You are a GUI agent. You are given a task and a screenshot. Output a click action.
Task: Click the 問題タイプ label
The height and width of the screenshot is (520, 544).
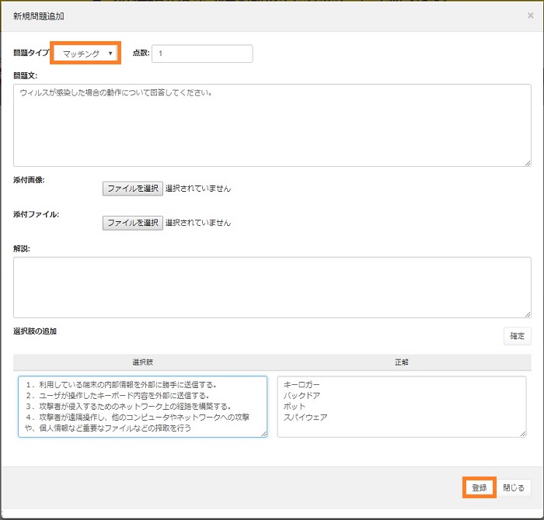point(30,54)
